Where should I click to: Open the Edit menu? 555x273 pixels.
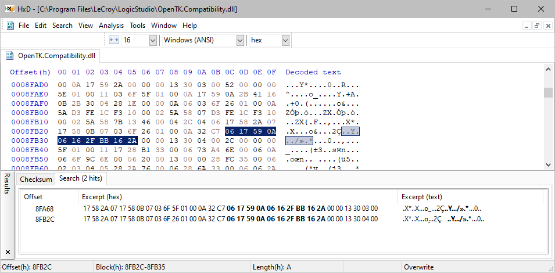coord(41,26)
